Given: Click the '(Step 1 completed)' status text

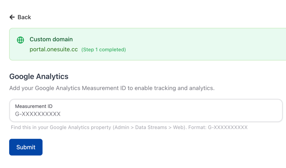Looking at the screenshot, I should 104,50.
